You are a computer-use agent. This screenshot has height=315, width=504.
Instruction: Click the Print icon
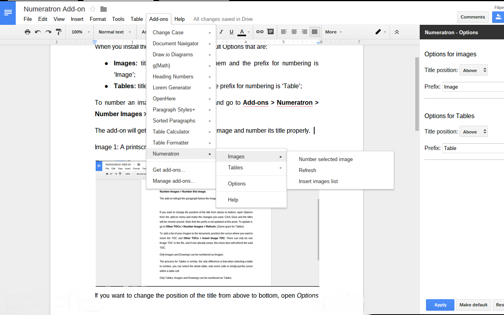pos(27,32)
